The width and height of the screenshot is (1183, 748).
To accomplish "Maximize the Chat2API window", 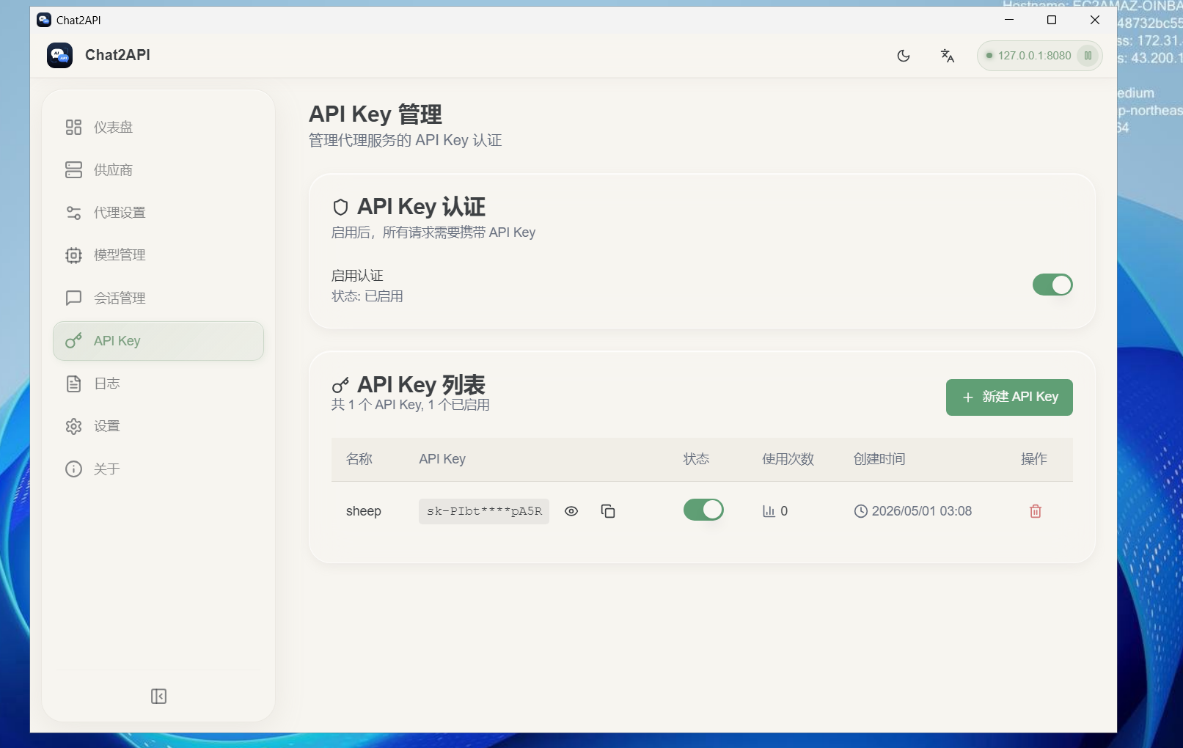I will coord(1052,20).
